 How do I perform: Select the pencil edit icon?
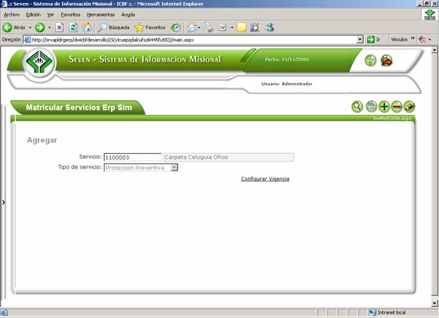[x=409, y=107]
